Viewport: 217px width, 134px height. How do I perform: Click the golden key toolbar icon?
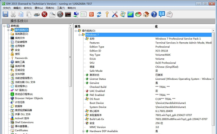tap(107, 14)
